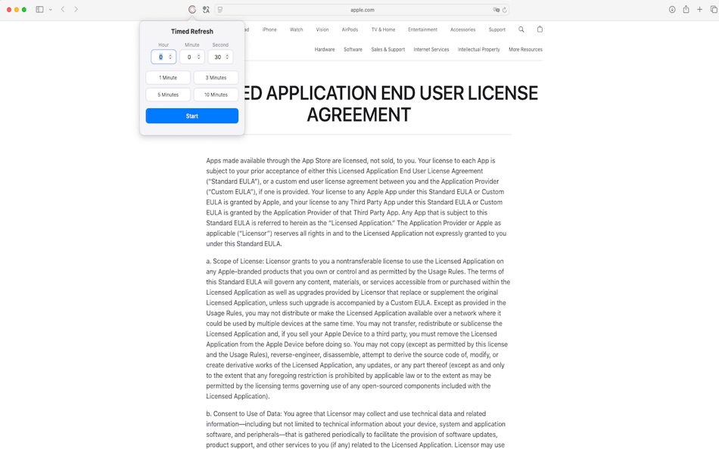This screenshot has height=449, width=719.
Task: Decrement the Hour value stepper
Action: (171, 59)
